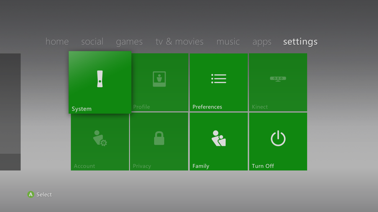Screen dimensions: 378x212
Task: Open the Preferences list icon
Action: tap(219, 79)
